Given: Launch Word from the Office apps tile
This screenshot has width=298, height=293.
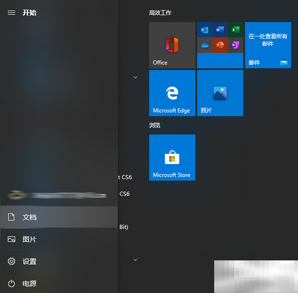Looking at the screenshot, I should (220, 30).
